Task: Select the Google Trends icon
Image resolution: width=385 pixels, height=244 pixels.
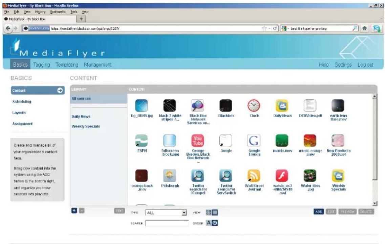Action: [x=254, y=141]
